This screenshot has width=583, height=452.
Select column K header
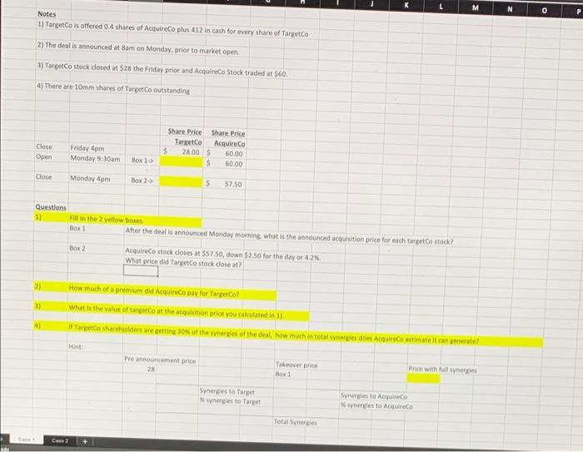point(406,5)
